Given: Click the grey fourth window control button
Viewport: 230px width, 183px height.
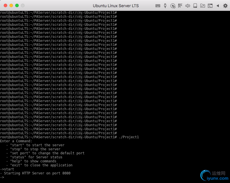Looking at the screenshot, I should coord(23,5).
